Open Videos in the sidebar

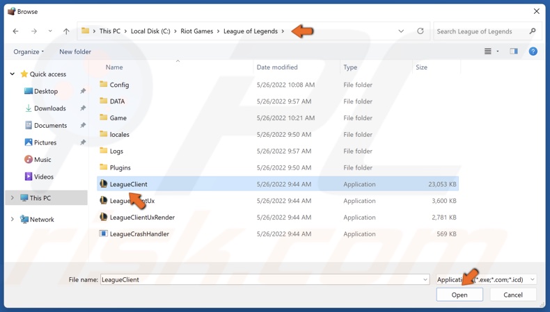click(43, 176)
